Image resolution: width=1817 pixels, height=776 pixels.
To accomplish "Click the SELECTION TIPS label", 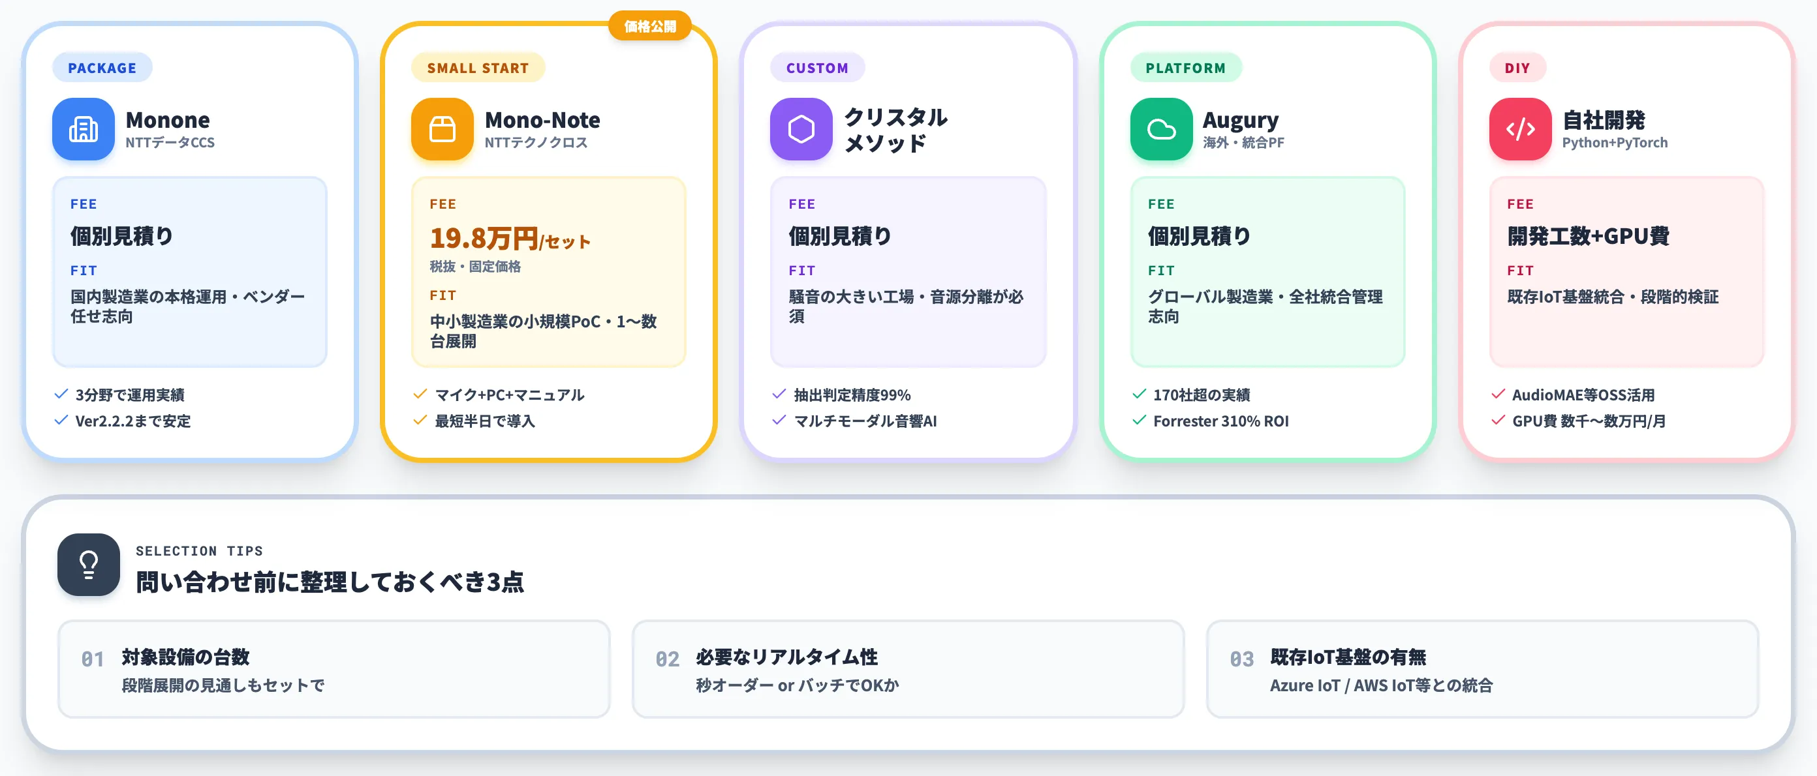I will [200, 550].
